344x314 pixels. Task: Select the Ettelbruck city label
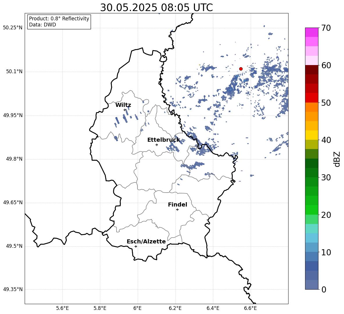(164, 140)
